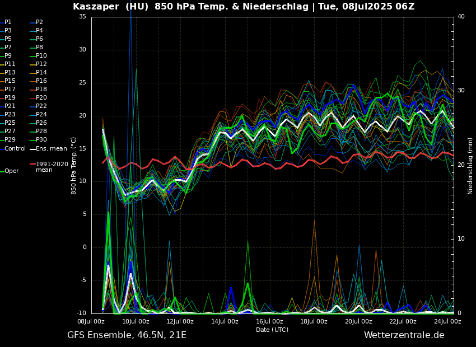The height and width of the screenshot is (347, 476).
Task: Select the 24Jul 00z date tick
Action: [x=447, y=321]
